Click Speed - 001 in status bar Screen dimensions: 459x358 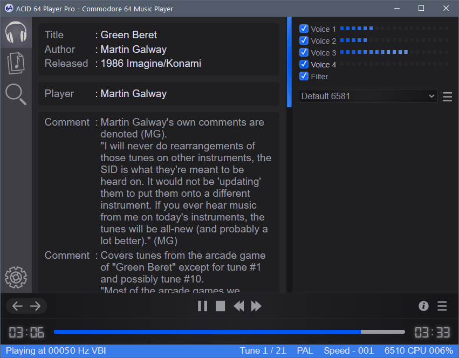coord(348,350)
